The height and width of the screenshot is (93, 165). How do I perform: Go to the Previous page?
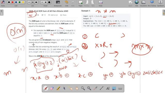coord(87,3)
